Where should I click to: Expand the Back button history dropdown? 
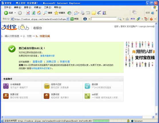pos(15,13)
